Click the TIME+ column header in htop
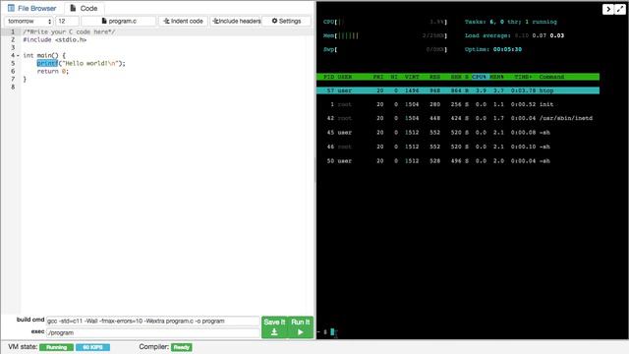629x354 pixels. pyautogui.click(x=523, y=77)
